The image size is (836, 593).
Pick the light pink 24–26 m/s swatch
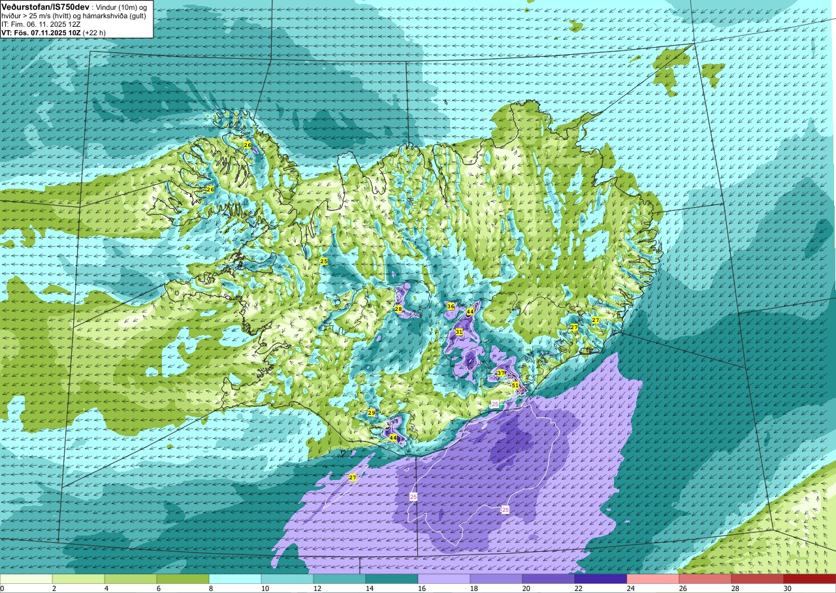pos(653,579)
